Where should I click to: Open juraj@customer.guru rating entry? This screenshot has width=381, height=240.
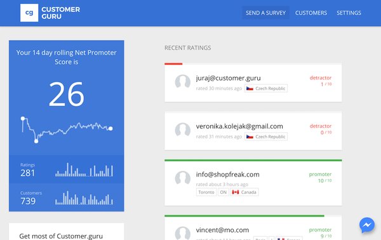coord(253,83)
